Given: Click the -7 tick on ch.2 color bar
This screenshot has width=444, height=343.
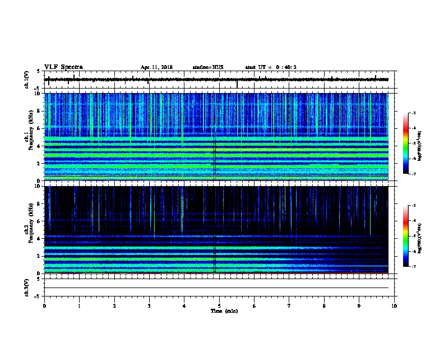Looking at the screenshot, I should pos(413,266).
